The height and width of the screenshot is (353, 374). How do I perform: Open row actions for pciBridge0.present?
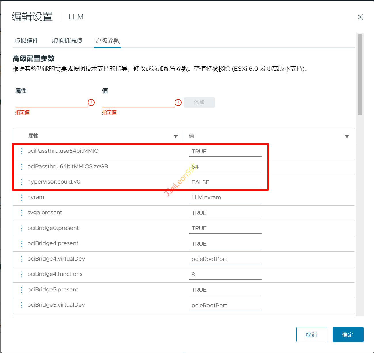click(22, 228)
